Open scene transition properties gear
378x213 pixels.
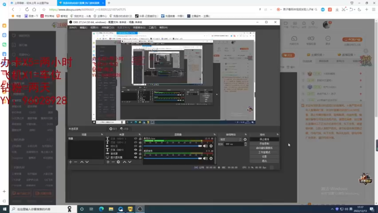point(245,139)
